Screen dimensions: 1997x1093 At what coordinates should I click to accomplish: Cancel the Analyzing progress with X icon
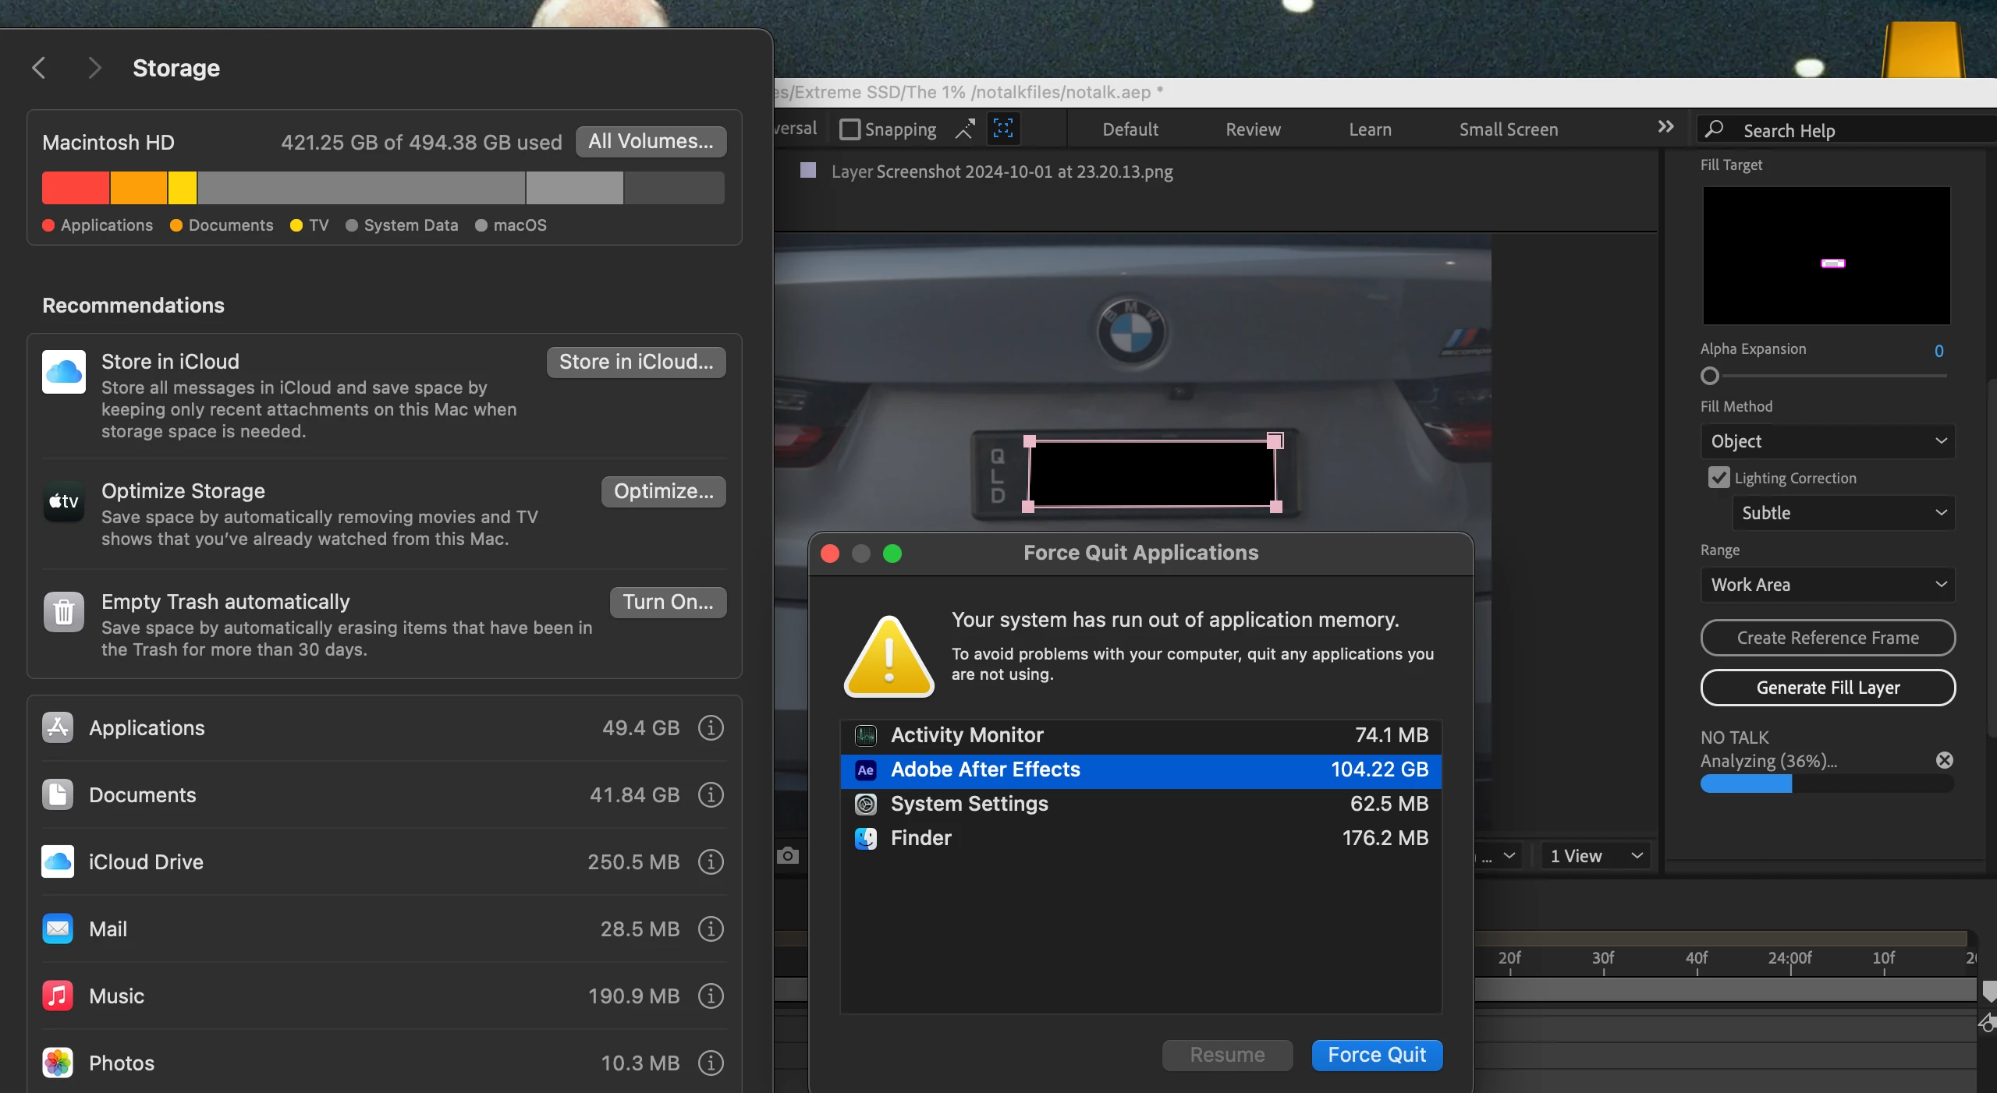1945,760
